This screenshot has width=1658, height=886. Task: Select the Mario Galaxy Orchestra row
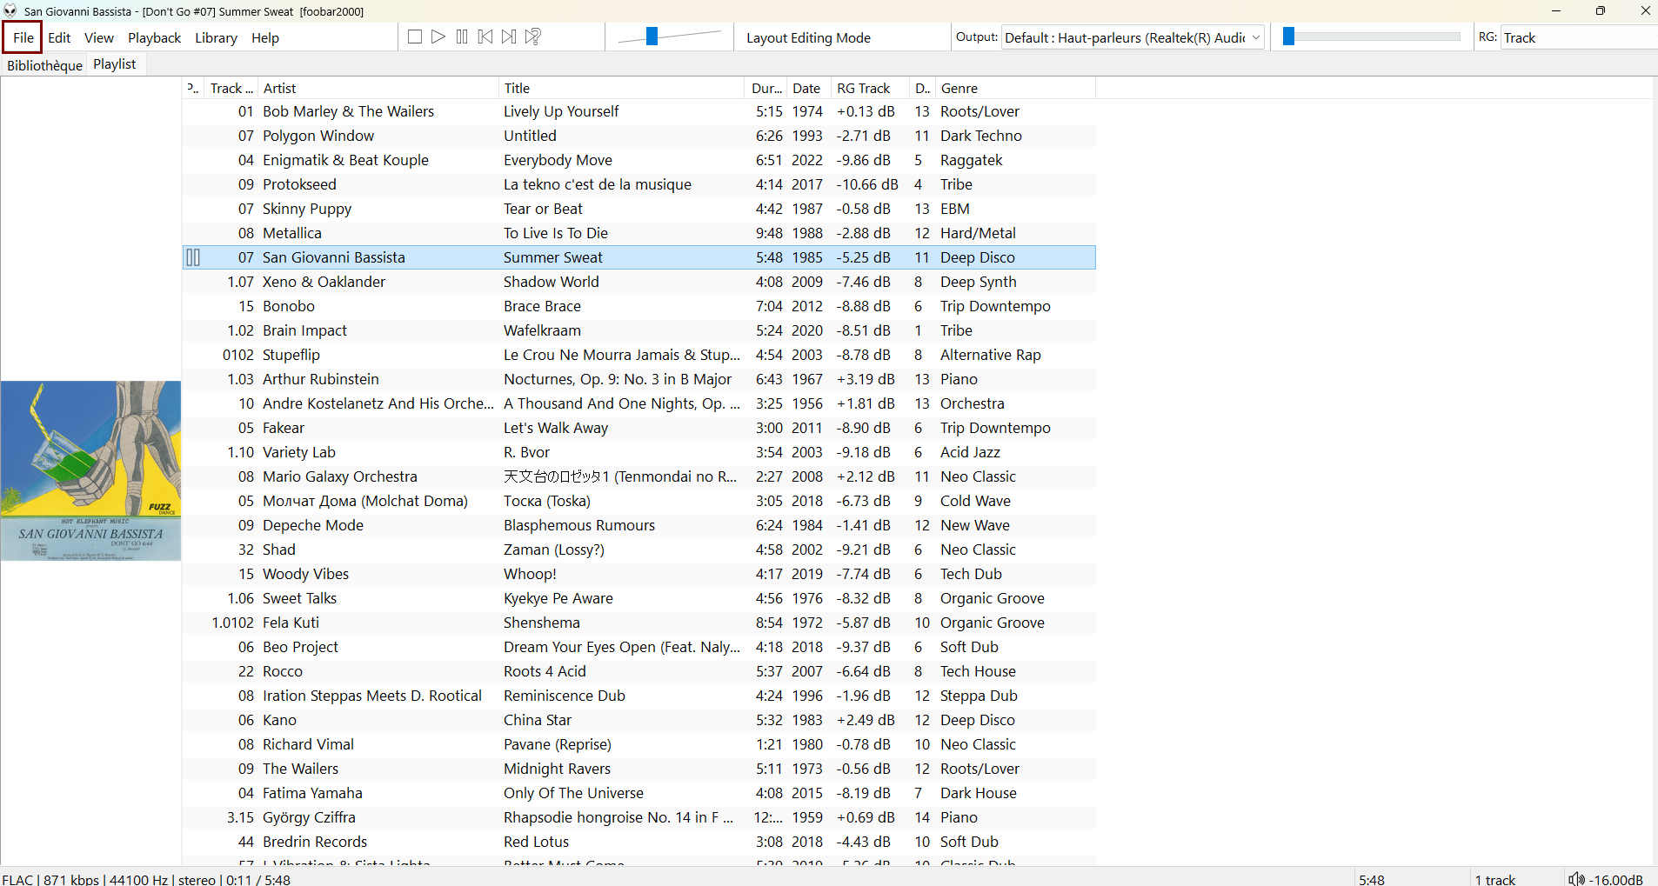638,476
